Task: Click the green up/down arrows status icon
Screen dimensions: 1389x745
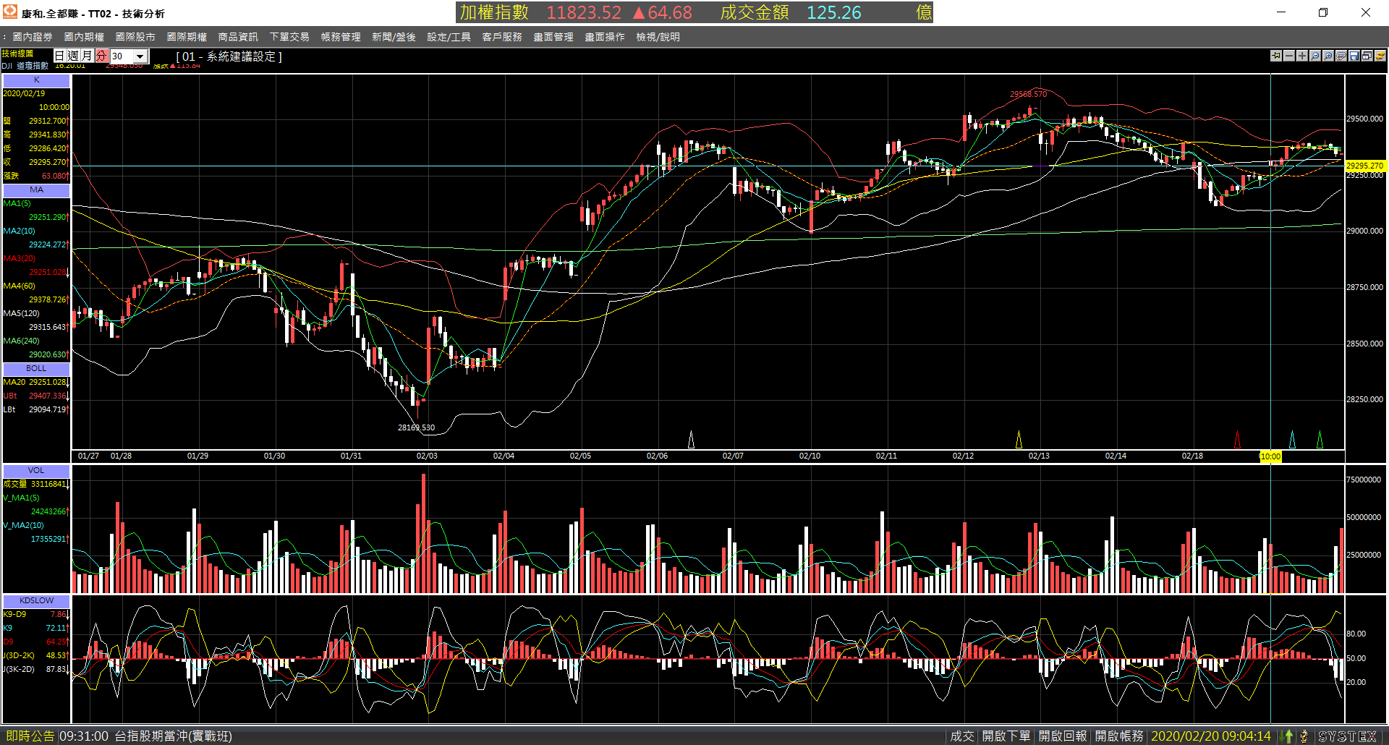Action: tap(1288, 736)
